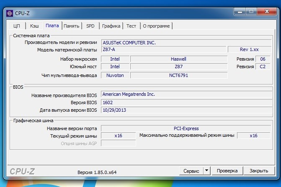Click the Haswell chipset value
The height and width of the screenshot is (187, 281).
[x=179, y=59]
